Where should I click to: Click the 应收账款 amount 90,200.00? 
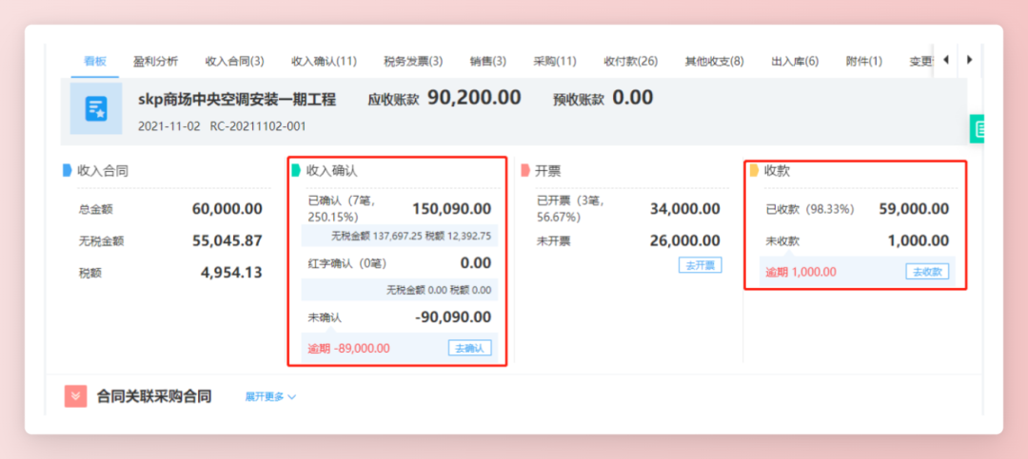tap(474, 98)
